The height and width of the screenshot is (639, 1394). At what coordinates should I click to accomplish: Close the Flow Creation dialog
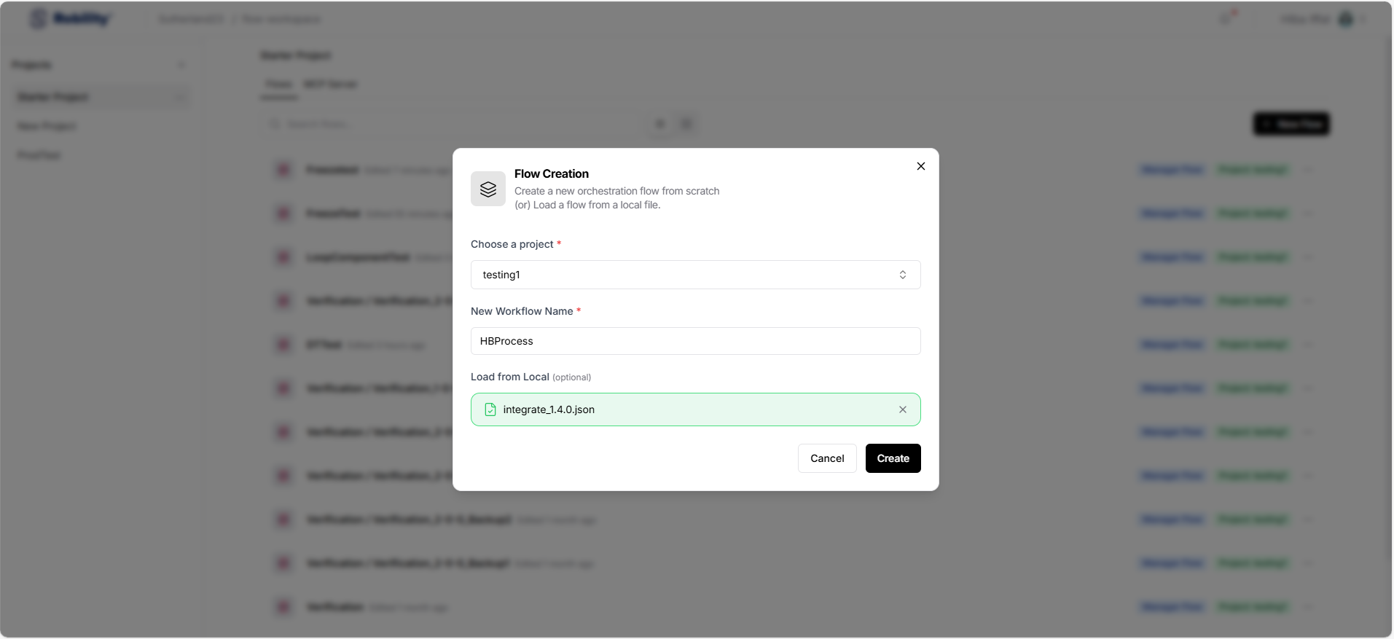pos(920,166)
